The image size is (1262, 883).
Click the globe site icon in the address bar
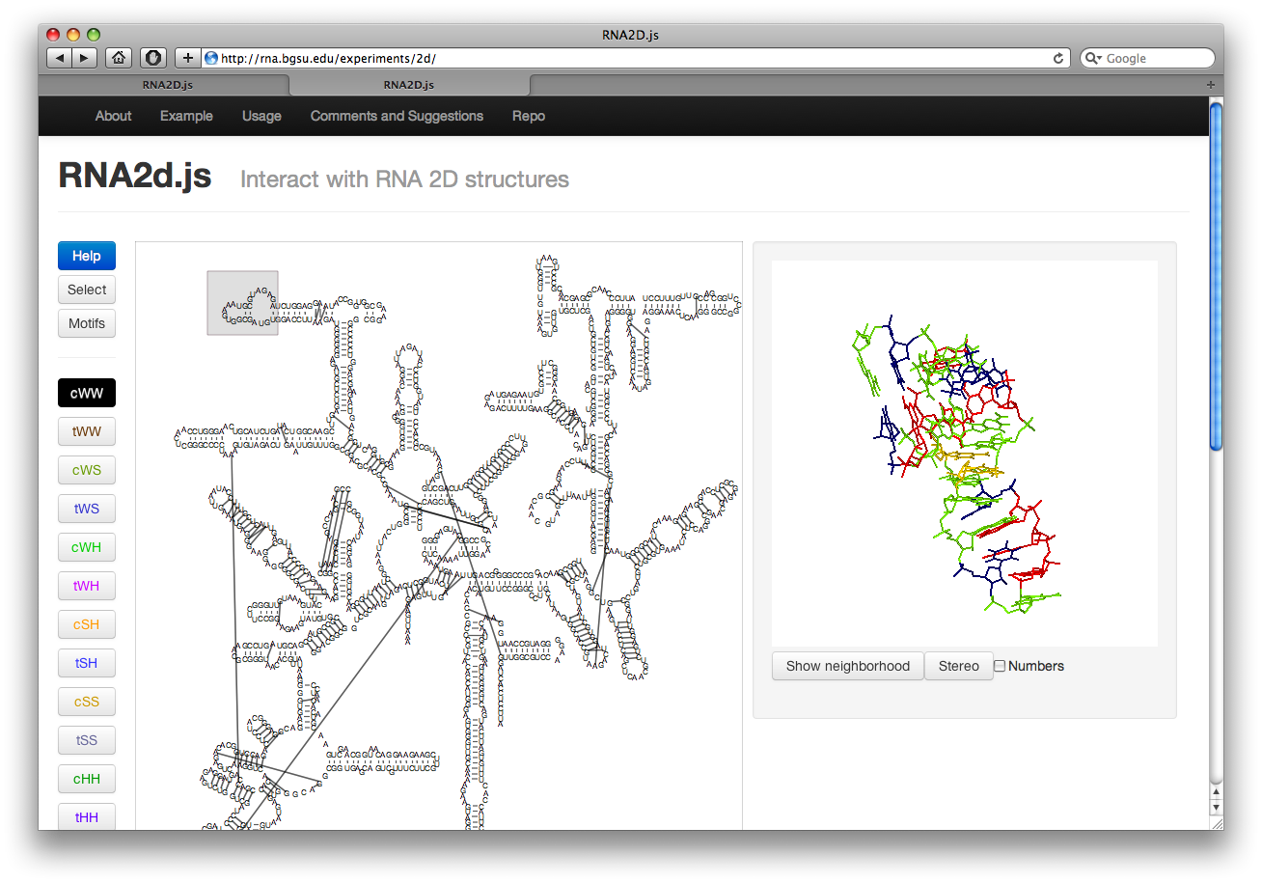click(211, 58)
